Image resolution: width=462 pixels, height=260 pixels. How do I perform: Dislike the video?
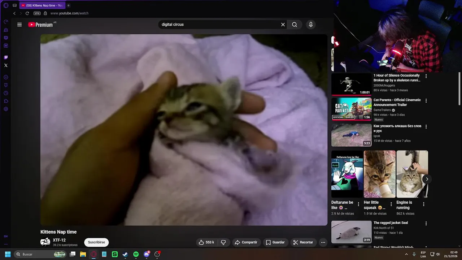[x=223, y=242]
